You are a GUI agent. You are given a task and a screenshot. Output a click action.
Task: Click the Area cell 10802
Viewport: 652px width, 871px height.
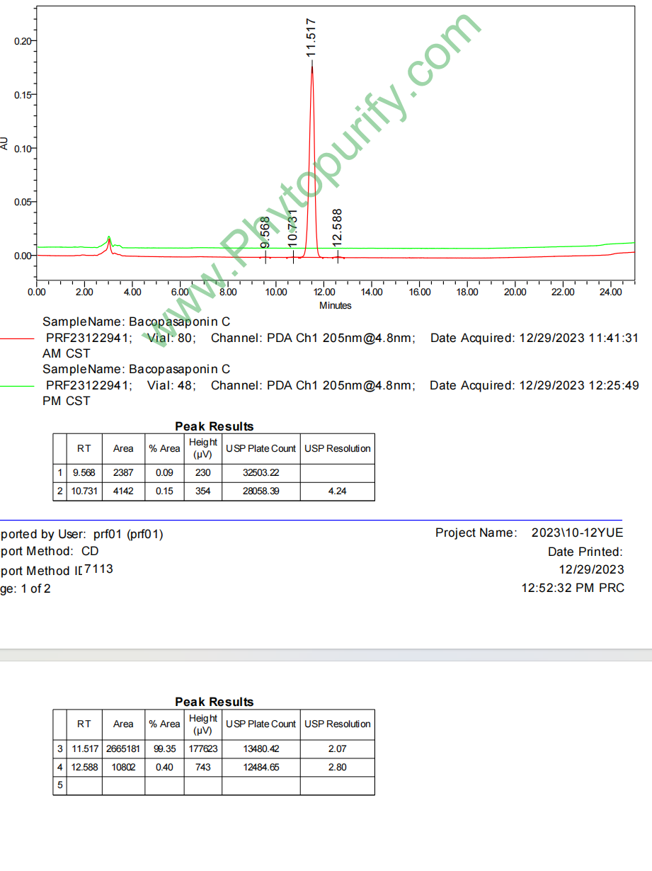tap(123, 767)
